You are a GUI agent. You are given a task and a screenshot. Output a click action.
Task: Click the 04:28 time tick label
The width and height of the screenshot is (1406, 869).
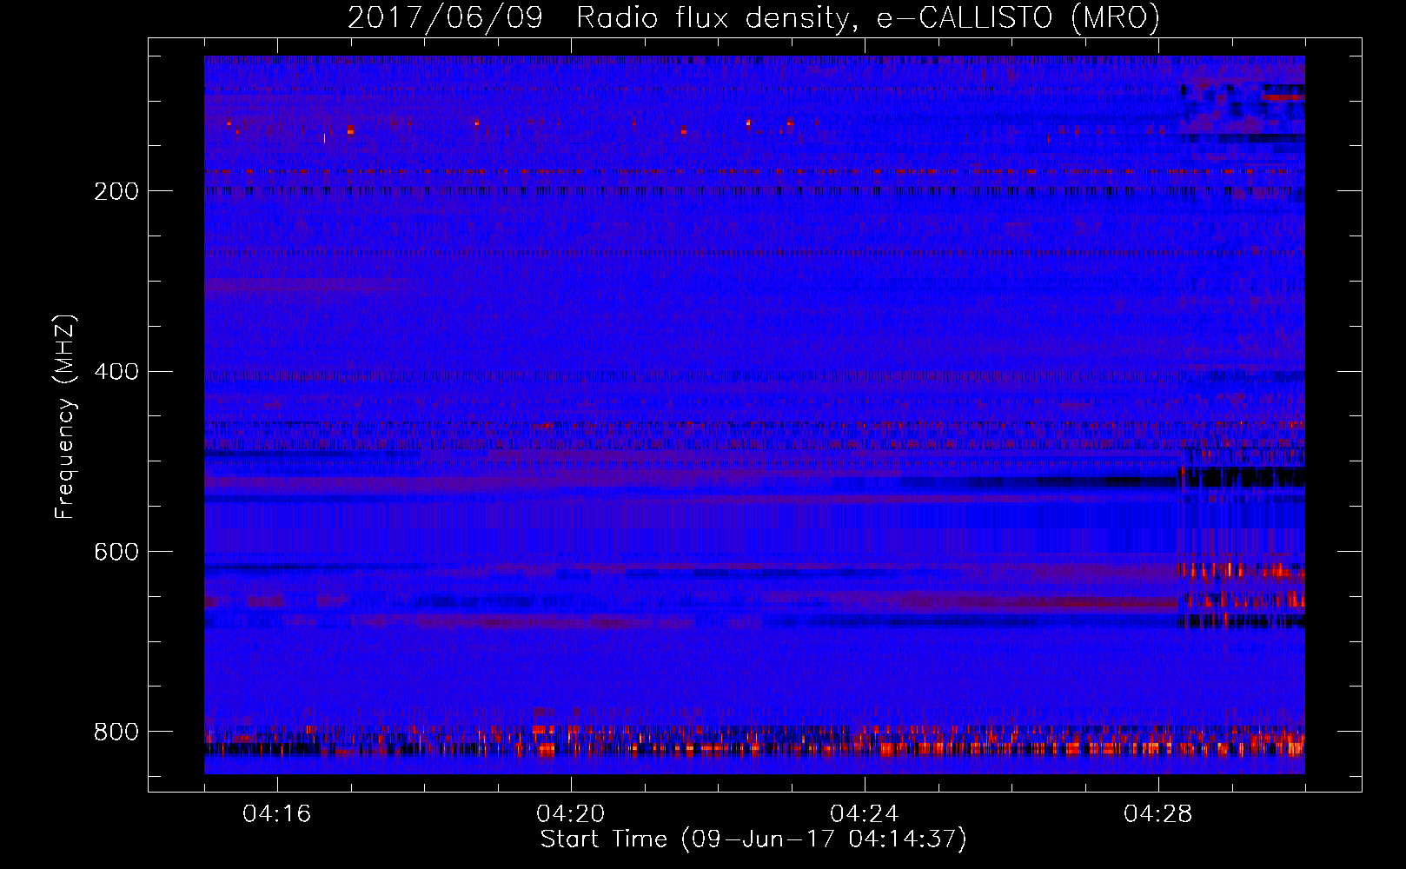click(1158, 814)
